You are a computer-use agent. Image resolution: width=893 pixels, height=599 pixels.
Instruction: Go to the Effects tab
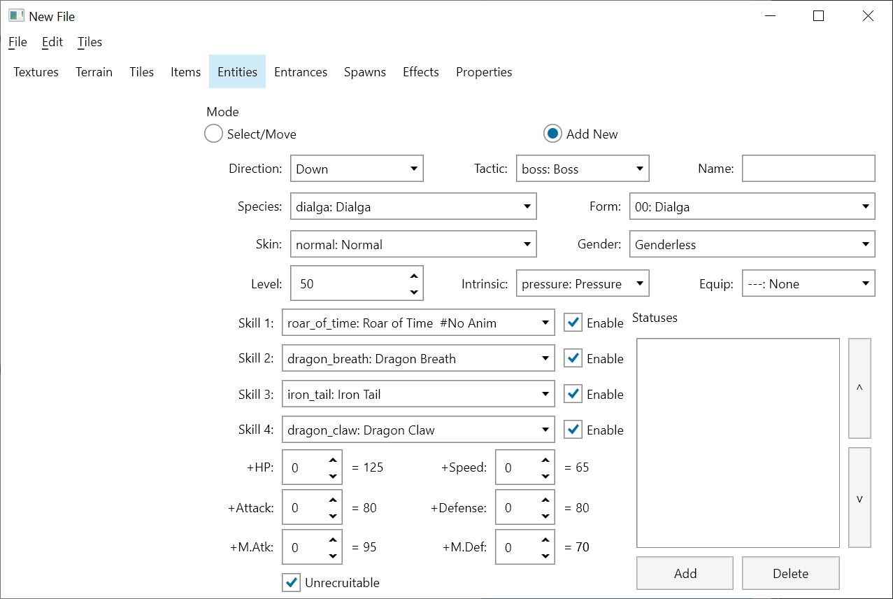[x=421, y=72]
